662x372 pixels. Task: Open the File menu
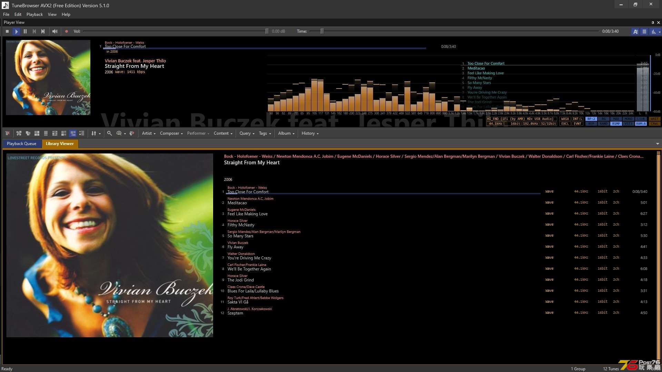[6, 14]
